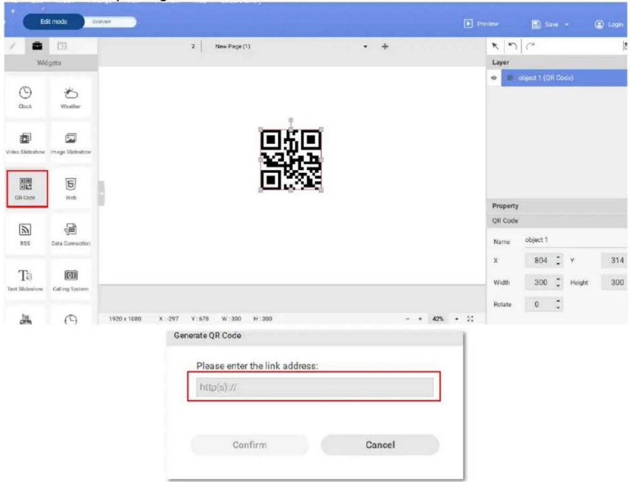Select the object 1 (QR Code) layer
This screenshot has height=482, width=631.
(x=564, y=78)
